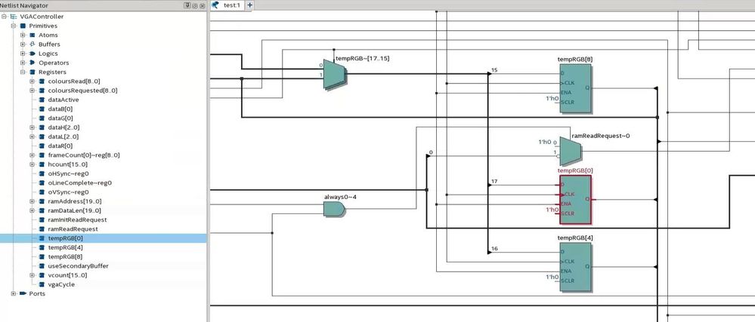Float the Netlist Navigator panel
The image size is (755, 322).
pyautogui.click(x=194, y=5)
